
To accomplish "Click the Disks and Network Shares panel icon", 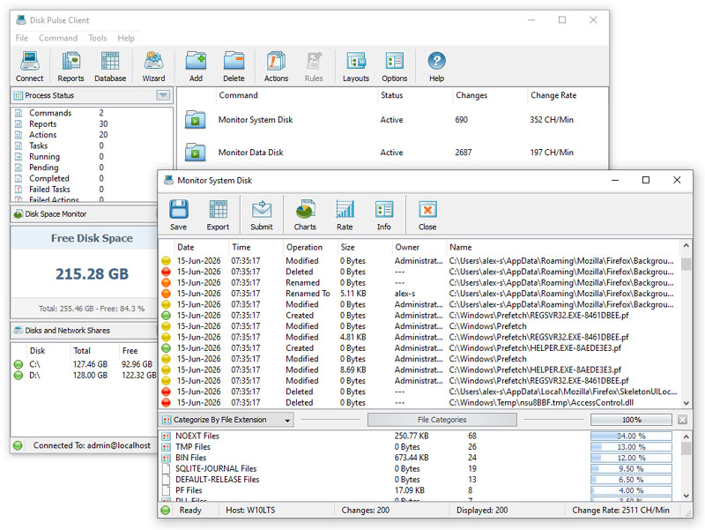I will click(18, 330).
